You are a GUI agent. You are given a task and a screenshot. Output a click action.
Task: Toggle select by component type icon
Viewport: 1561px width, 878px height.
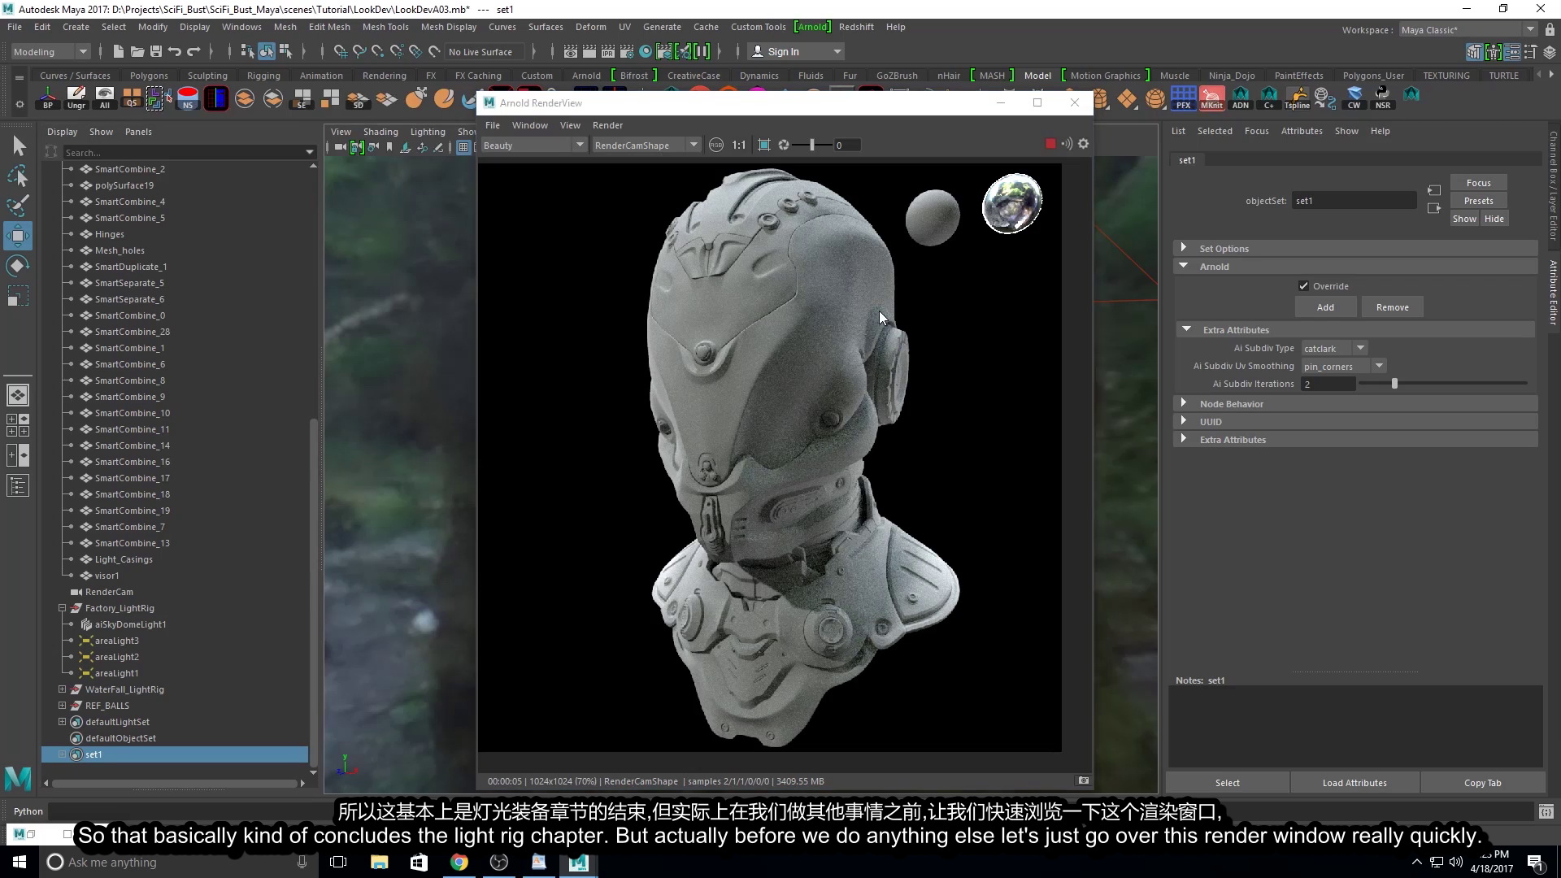(285, 51)
